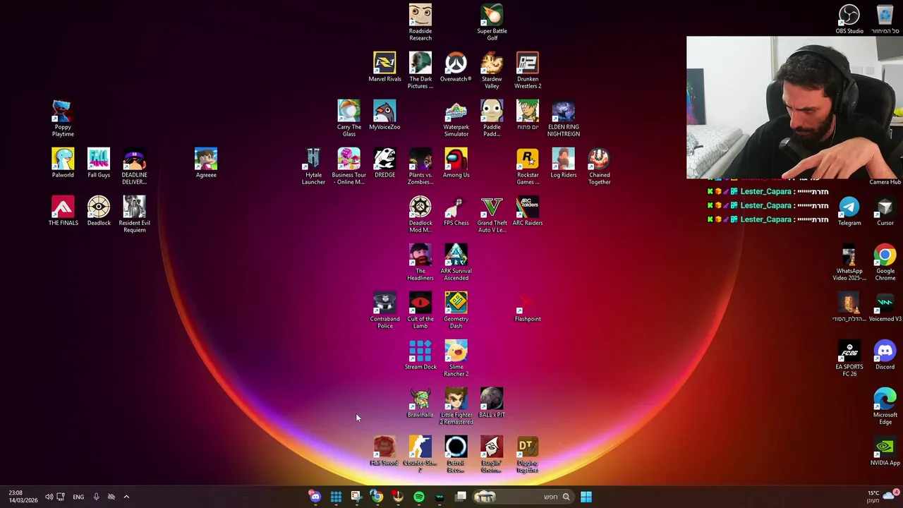The image size is (903, 508).
Task: Select Palworld desktop icon
Action: tap(63, 163)
